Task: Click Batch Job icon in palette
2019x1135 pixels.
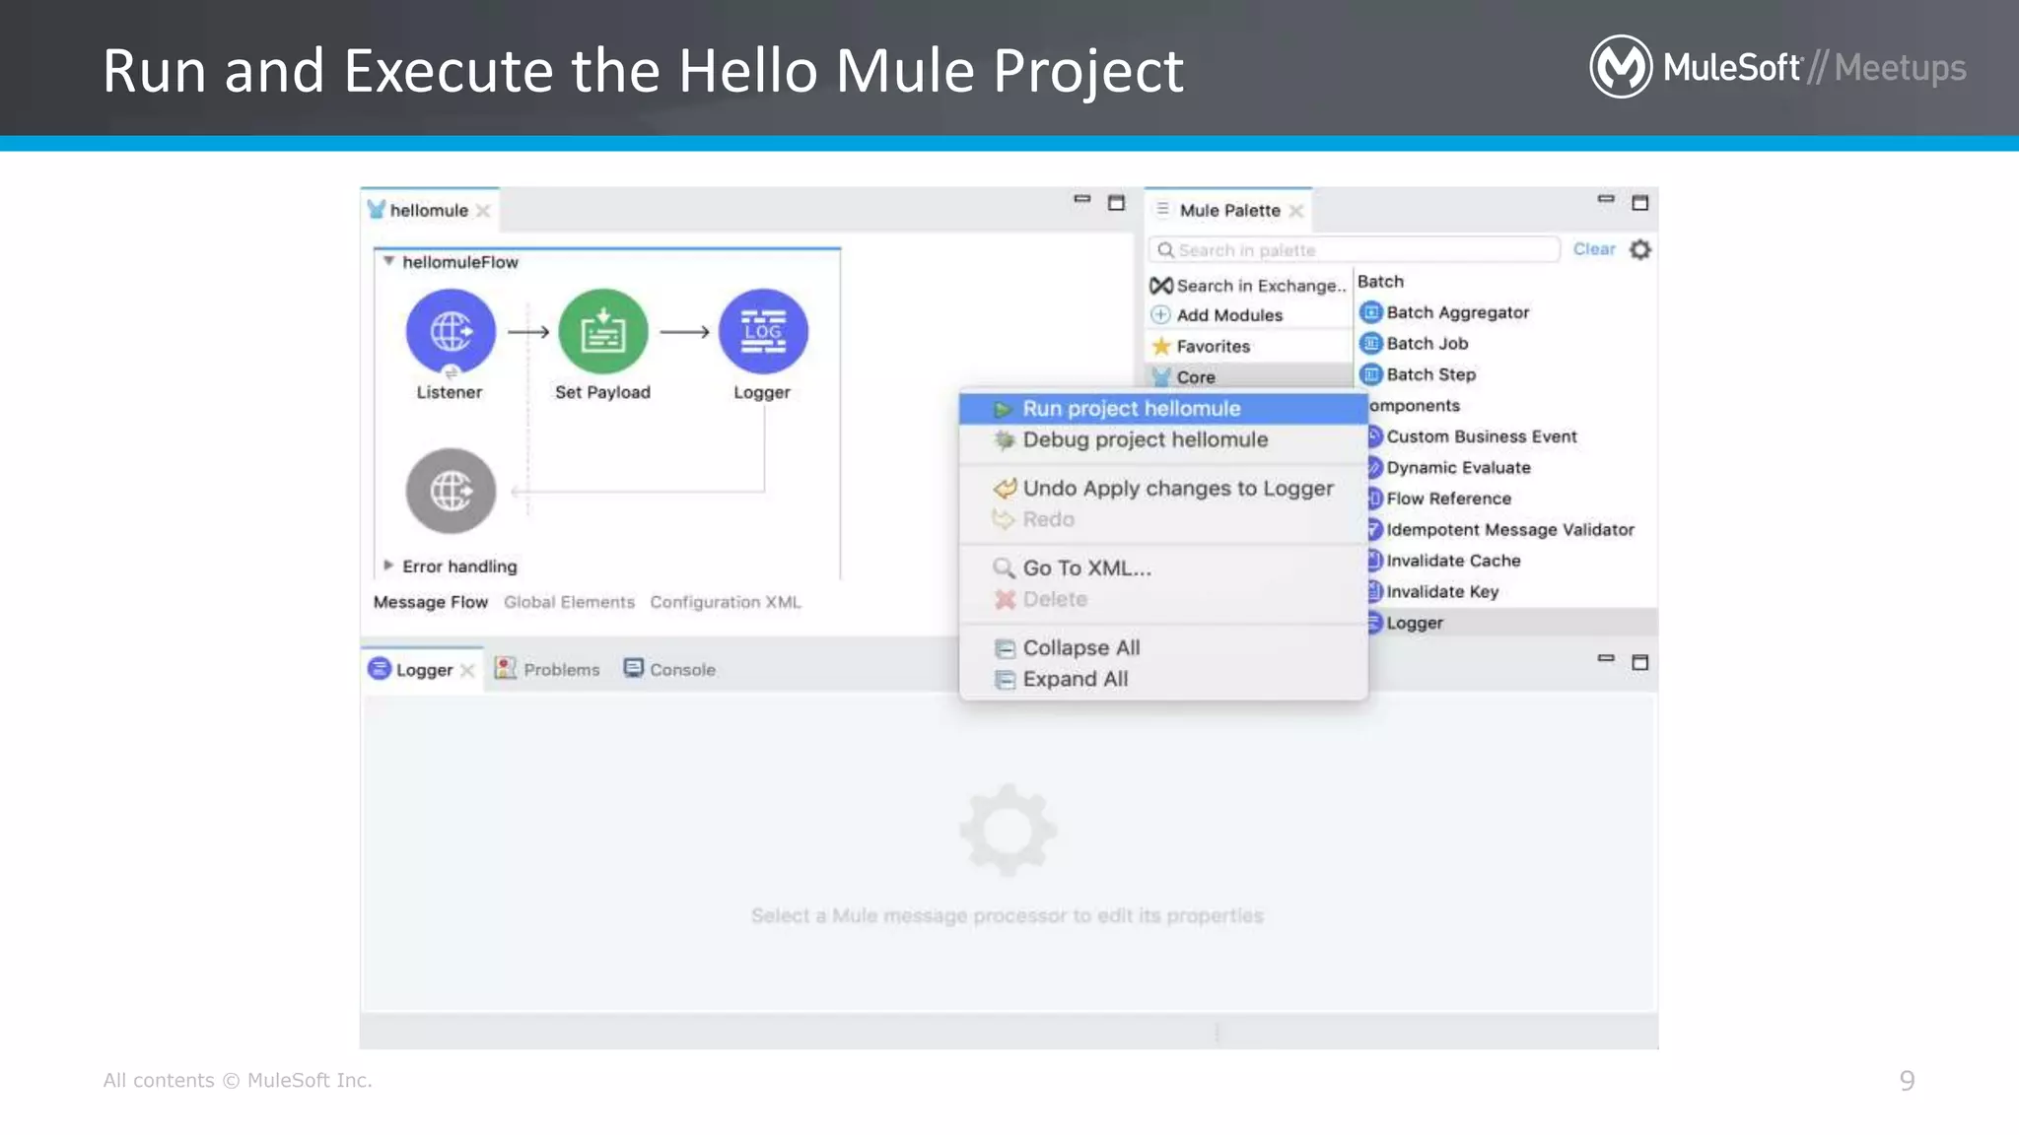Action: (x=1371, y=344)
